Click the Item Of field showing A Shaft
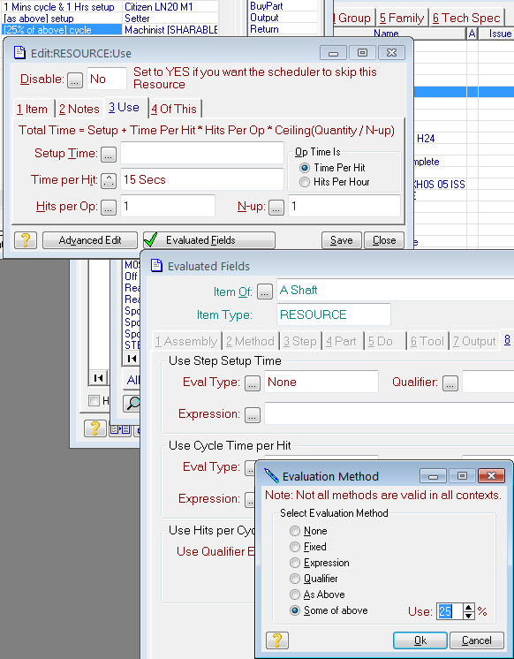 tap(395, 290)
